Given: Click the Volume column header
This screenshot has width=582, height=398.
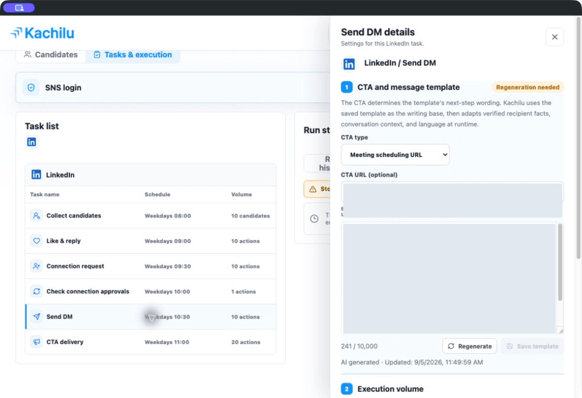Looking at the screenshot, I should [242, 194].
